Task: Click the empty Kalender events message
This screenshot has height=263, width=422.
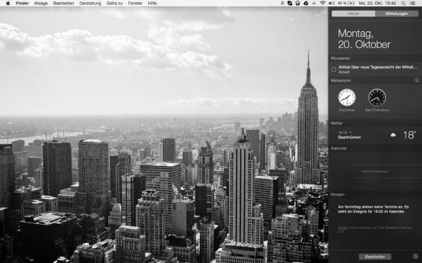Action: (375, 172)
